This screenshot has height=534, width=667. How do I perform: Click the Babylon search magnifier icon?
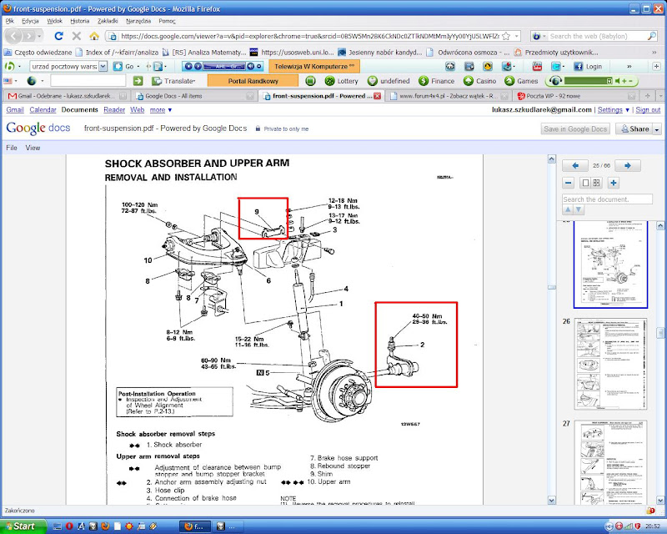tap(652, 36)
